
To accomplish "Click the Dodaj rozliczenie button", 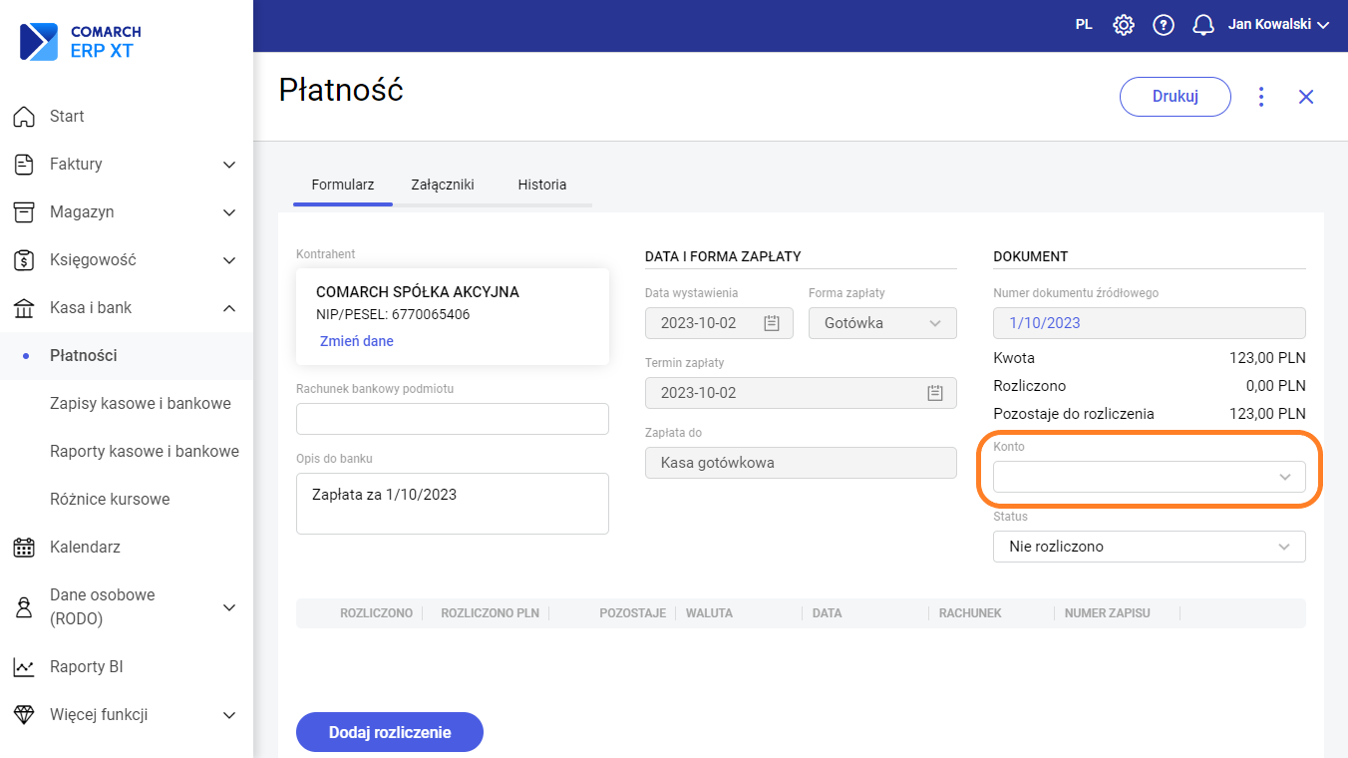I will pos(389,732).
